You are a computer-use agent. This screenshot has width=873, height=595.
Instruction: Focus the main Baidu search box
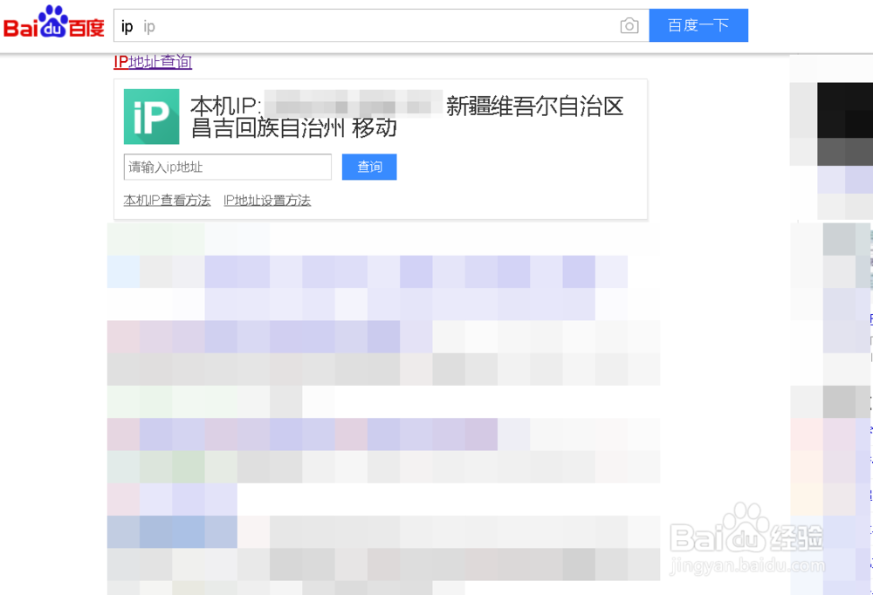point(381,25)
